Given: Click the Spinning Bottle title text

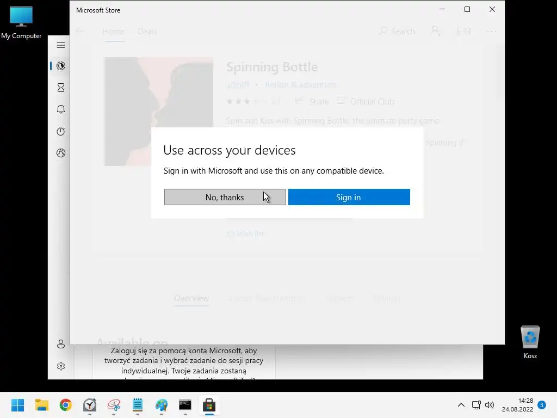Looking at the screenshot, I should pos(272,67).
